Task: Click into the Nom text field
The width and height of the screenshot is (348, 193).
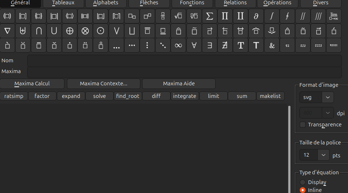Action: (x=184, y=61)
